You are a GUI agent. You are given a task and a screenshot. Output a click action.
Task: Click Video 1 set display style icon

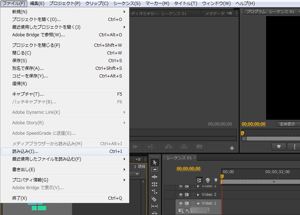coord(181,210)
